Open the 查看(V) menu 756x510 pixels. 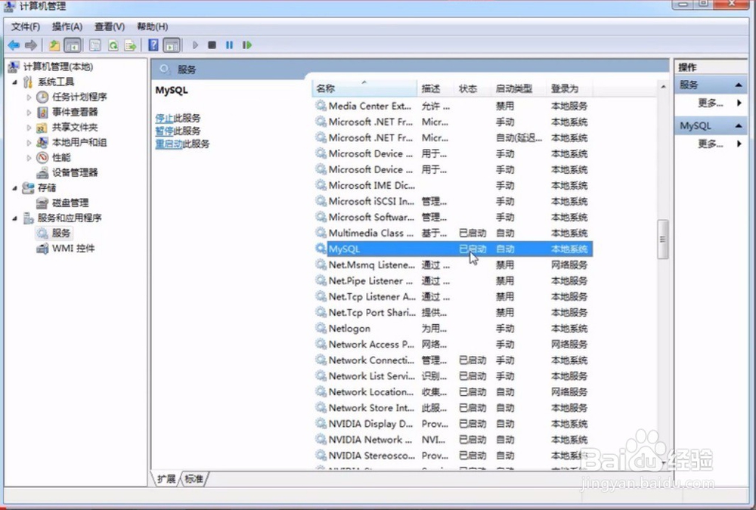point(110,26)
